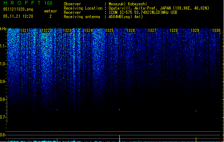
Task: Click the 1323 time marker
Action: tap(67, 31)
